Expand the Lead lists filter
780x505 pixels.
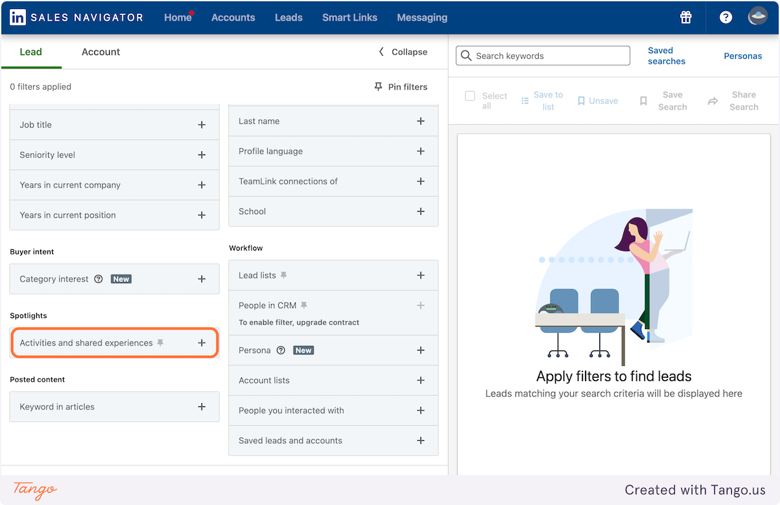(421, 275)
